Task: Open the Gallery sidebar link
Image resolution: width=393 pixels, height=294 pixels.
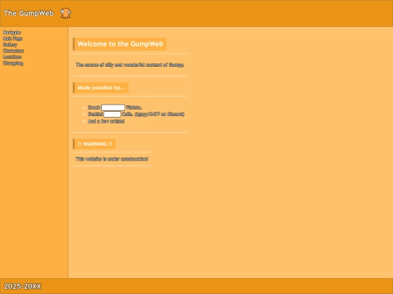Action: tap(10, 45)
